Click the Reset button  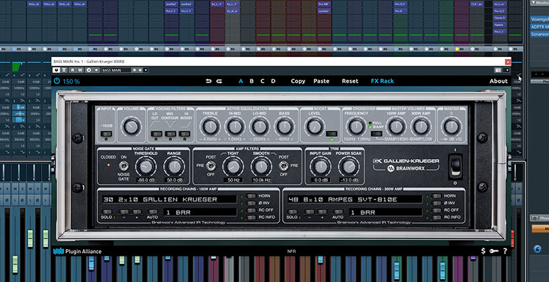350,81
